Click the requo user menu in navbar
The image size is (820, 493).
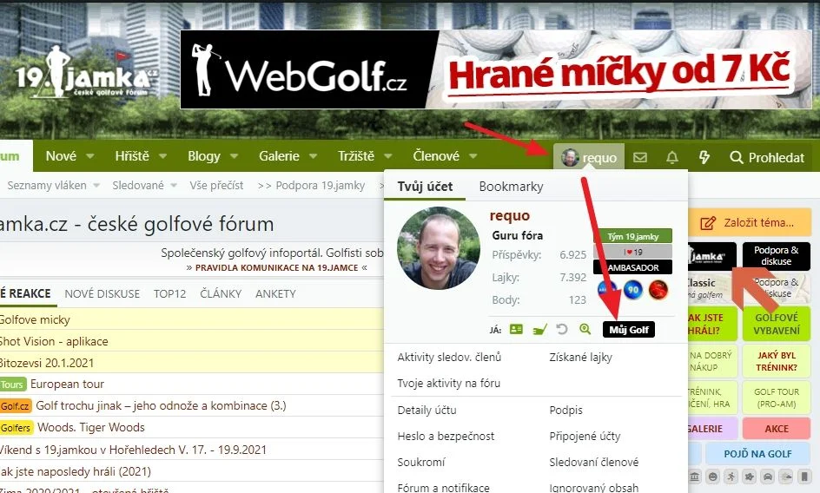coord(589,157)
